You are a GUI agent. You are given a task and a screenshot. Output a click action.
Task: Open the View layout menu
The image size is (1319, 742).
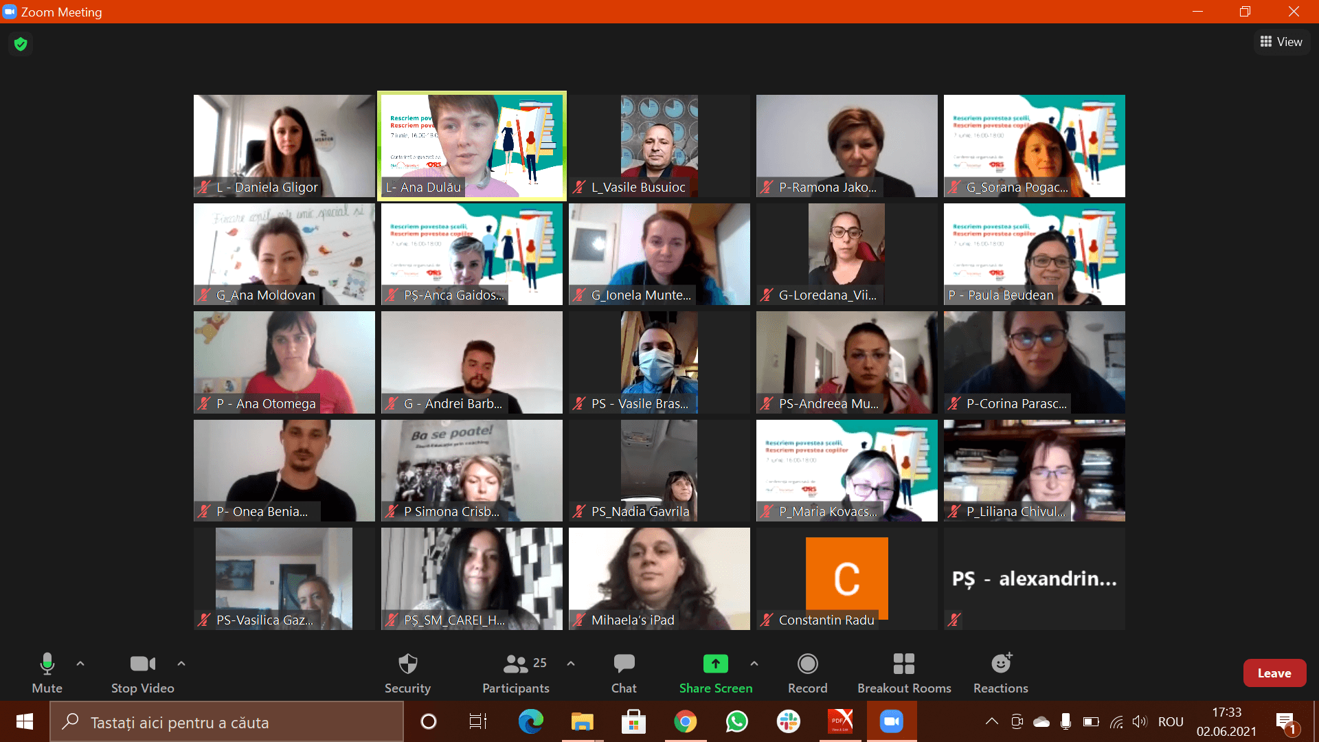tap(1281, 42)
